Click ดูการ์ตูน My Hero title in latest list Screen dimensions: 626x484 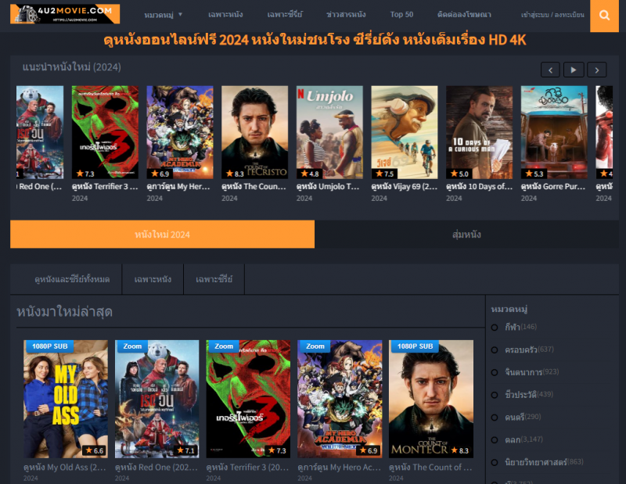339,468
